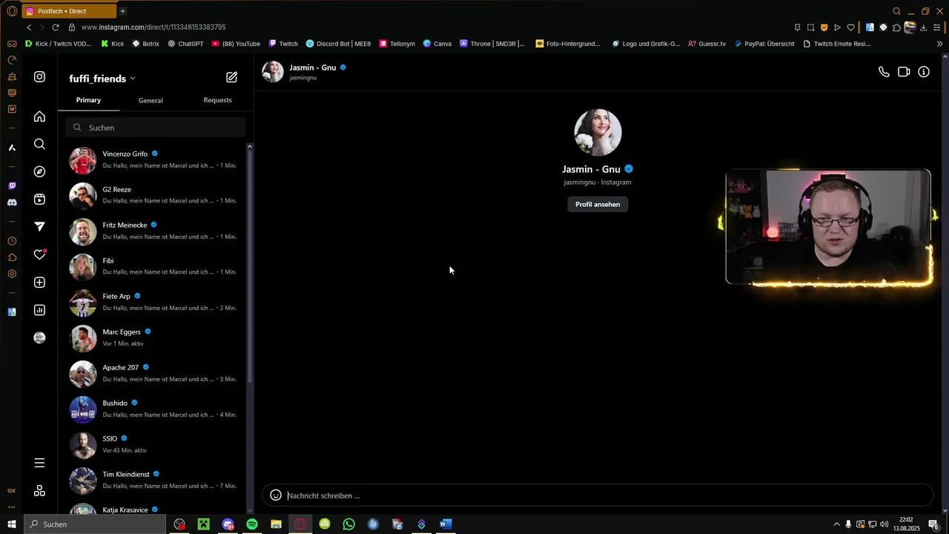Select the Primary inbox tab
Image resolution: width=949 pixels, height=534 pixels.
[88, 100]
